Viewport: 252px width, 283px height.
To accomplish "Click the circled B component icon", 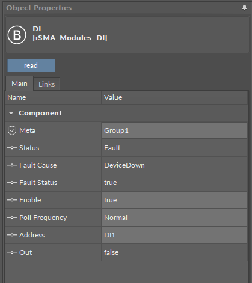I will coord(17,35).
